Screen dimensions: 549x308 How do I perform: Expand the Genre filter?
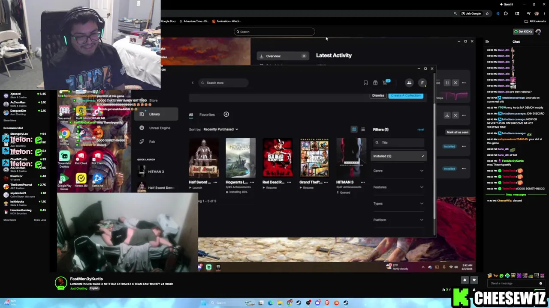[398, 171]
